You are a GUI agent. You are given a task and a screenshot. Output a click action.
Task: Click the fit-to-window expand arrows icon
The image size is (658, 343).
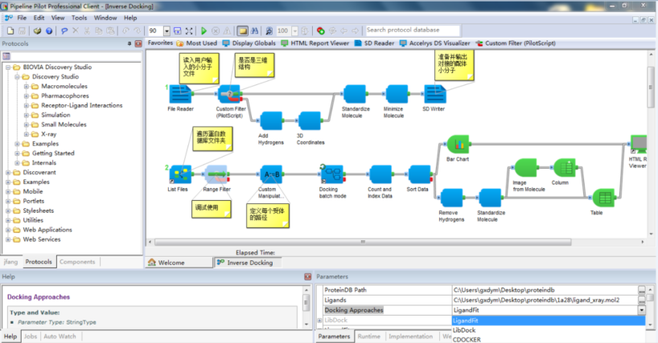[x=189, y=31]
